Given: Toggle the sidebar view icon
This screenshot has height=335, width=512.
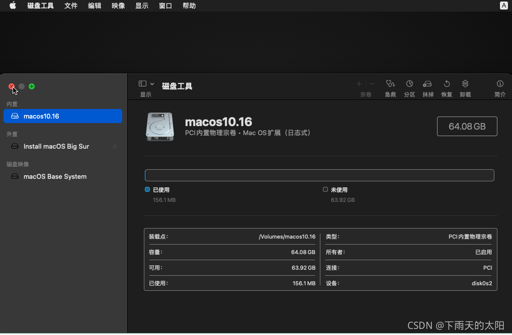Looking at the screenshot, I should [x=142, y=83].
